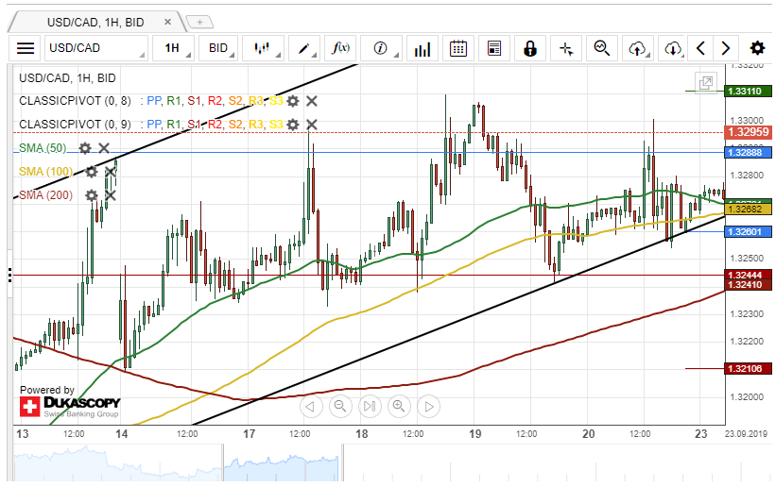
Task: Zoom in using the chart overlay control
Action: click(399, 407)
